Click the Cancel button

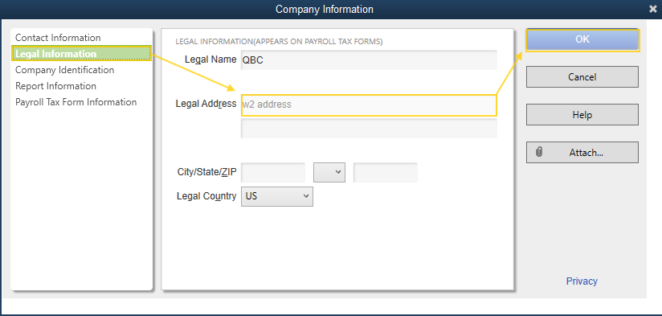582,77
